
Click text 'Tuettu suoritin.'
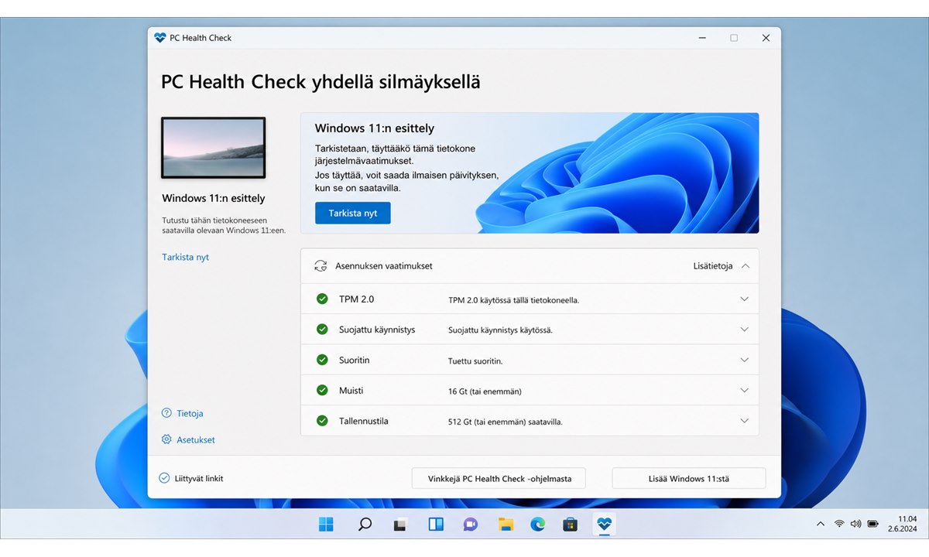pos(475,361)
